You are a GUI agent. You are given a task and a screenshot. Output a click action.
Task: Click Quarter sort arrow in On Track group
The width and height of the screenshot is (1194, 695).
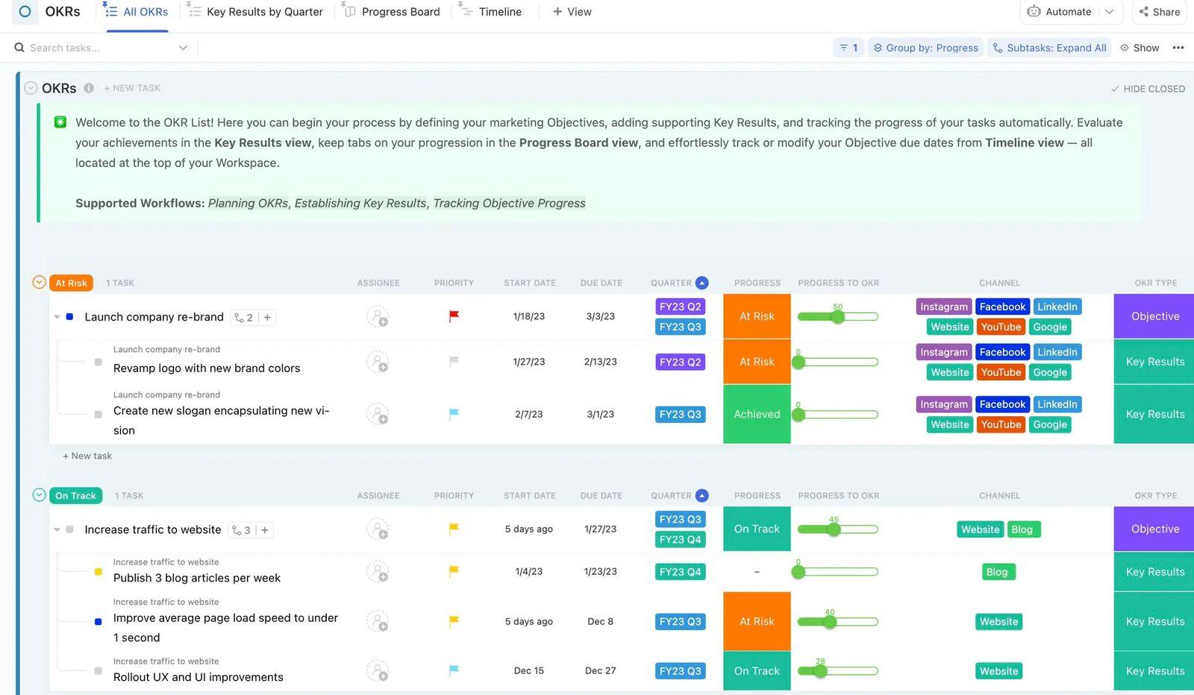(x=701, y=495)
